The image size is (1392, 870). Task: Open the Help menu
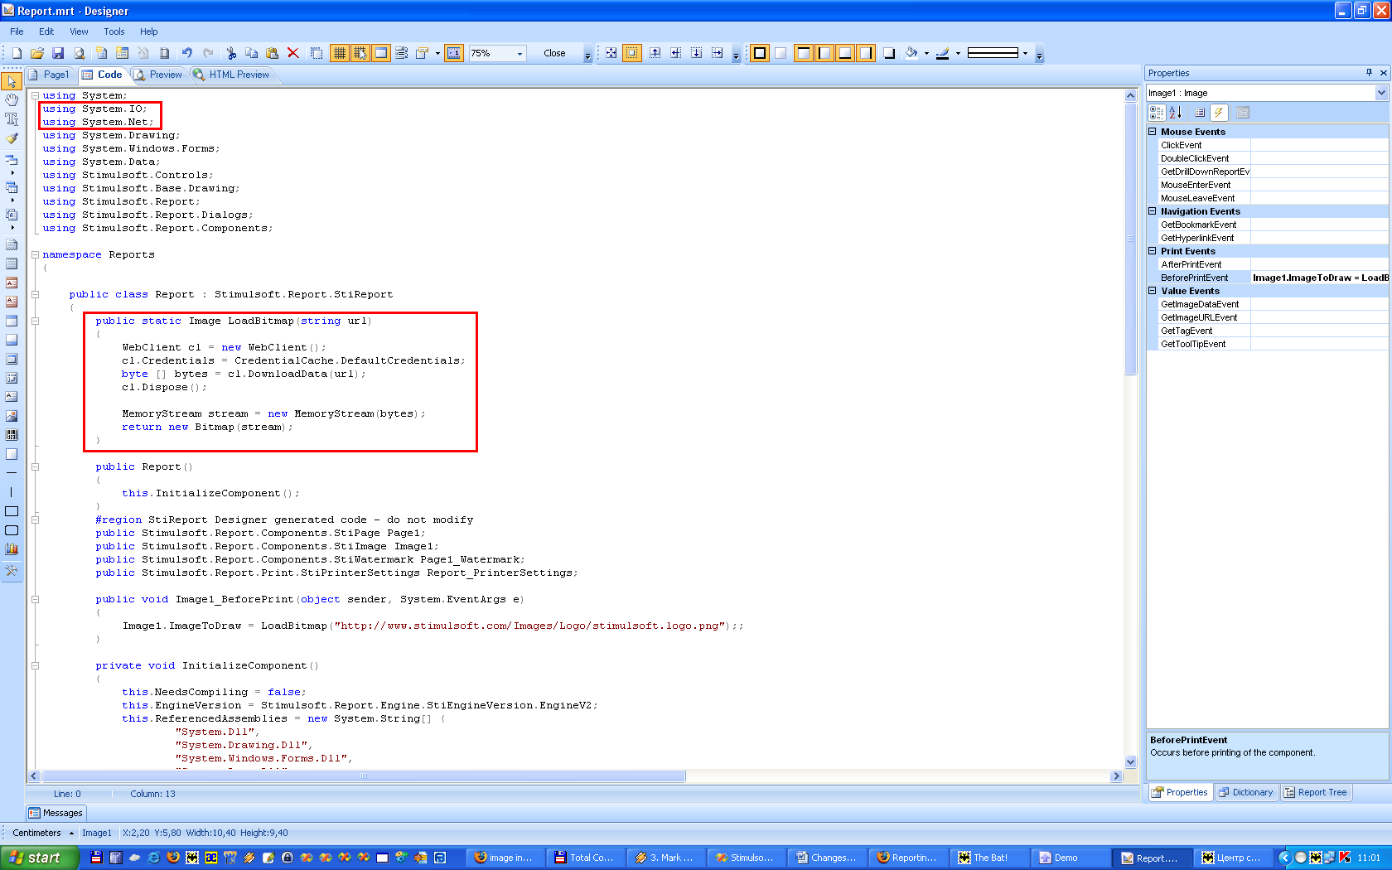(x=149, y=31)
